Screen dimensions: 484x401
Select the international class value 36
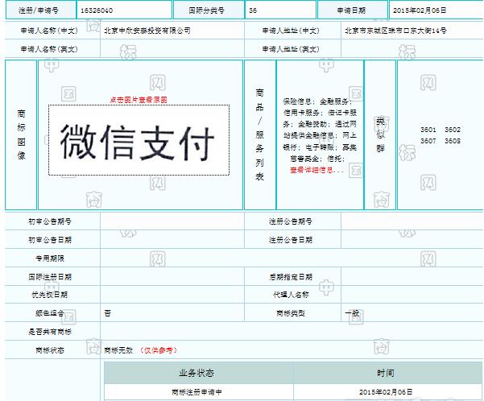coord(253,10)
